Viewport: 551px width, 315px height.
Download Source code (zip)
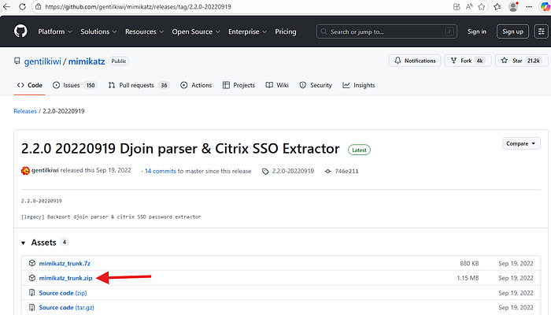coord(62,293)
